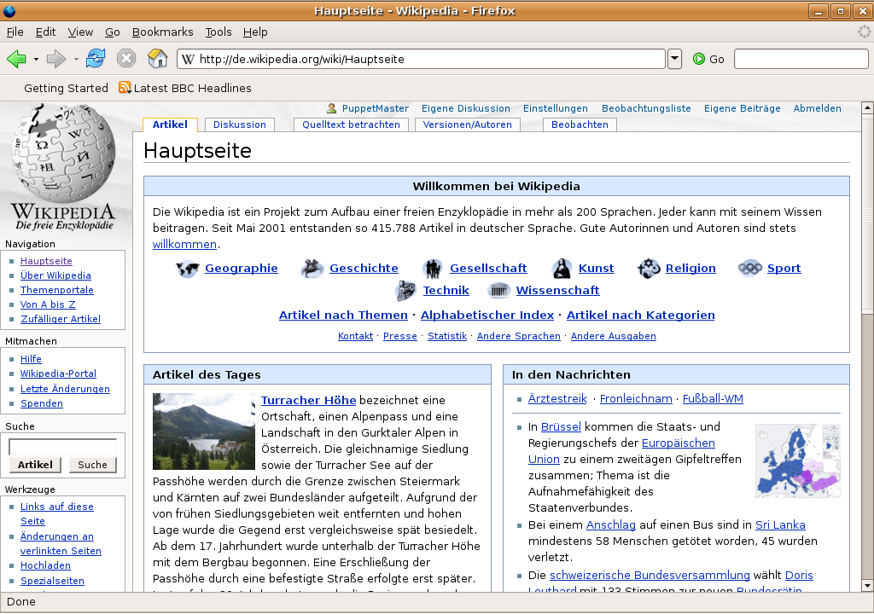This screenshot has height=614, width=874.
Task: Click the Geschichte horseman icon
Action: 312,269
